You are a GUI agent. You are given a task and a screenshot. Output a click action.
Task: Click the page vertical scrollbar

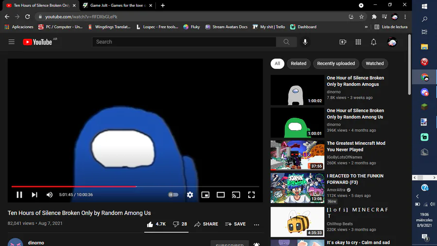[x=409, y=65]
